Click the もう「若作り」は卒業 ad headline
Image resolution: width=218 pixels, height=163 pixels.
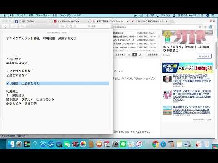click(186, 49)
